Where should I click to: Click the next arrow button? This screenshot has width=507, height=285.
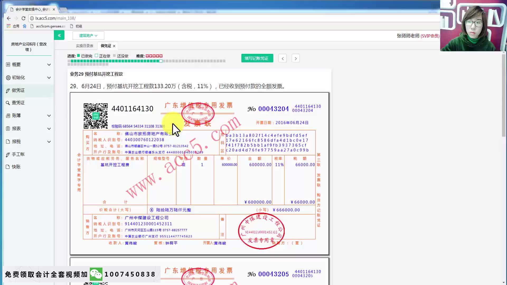click(x=295, y=58)
